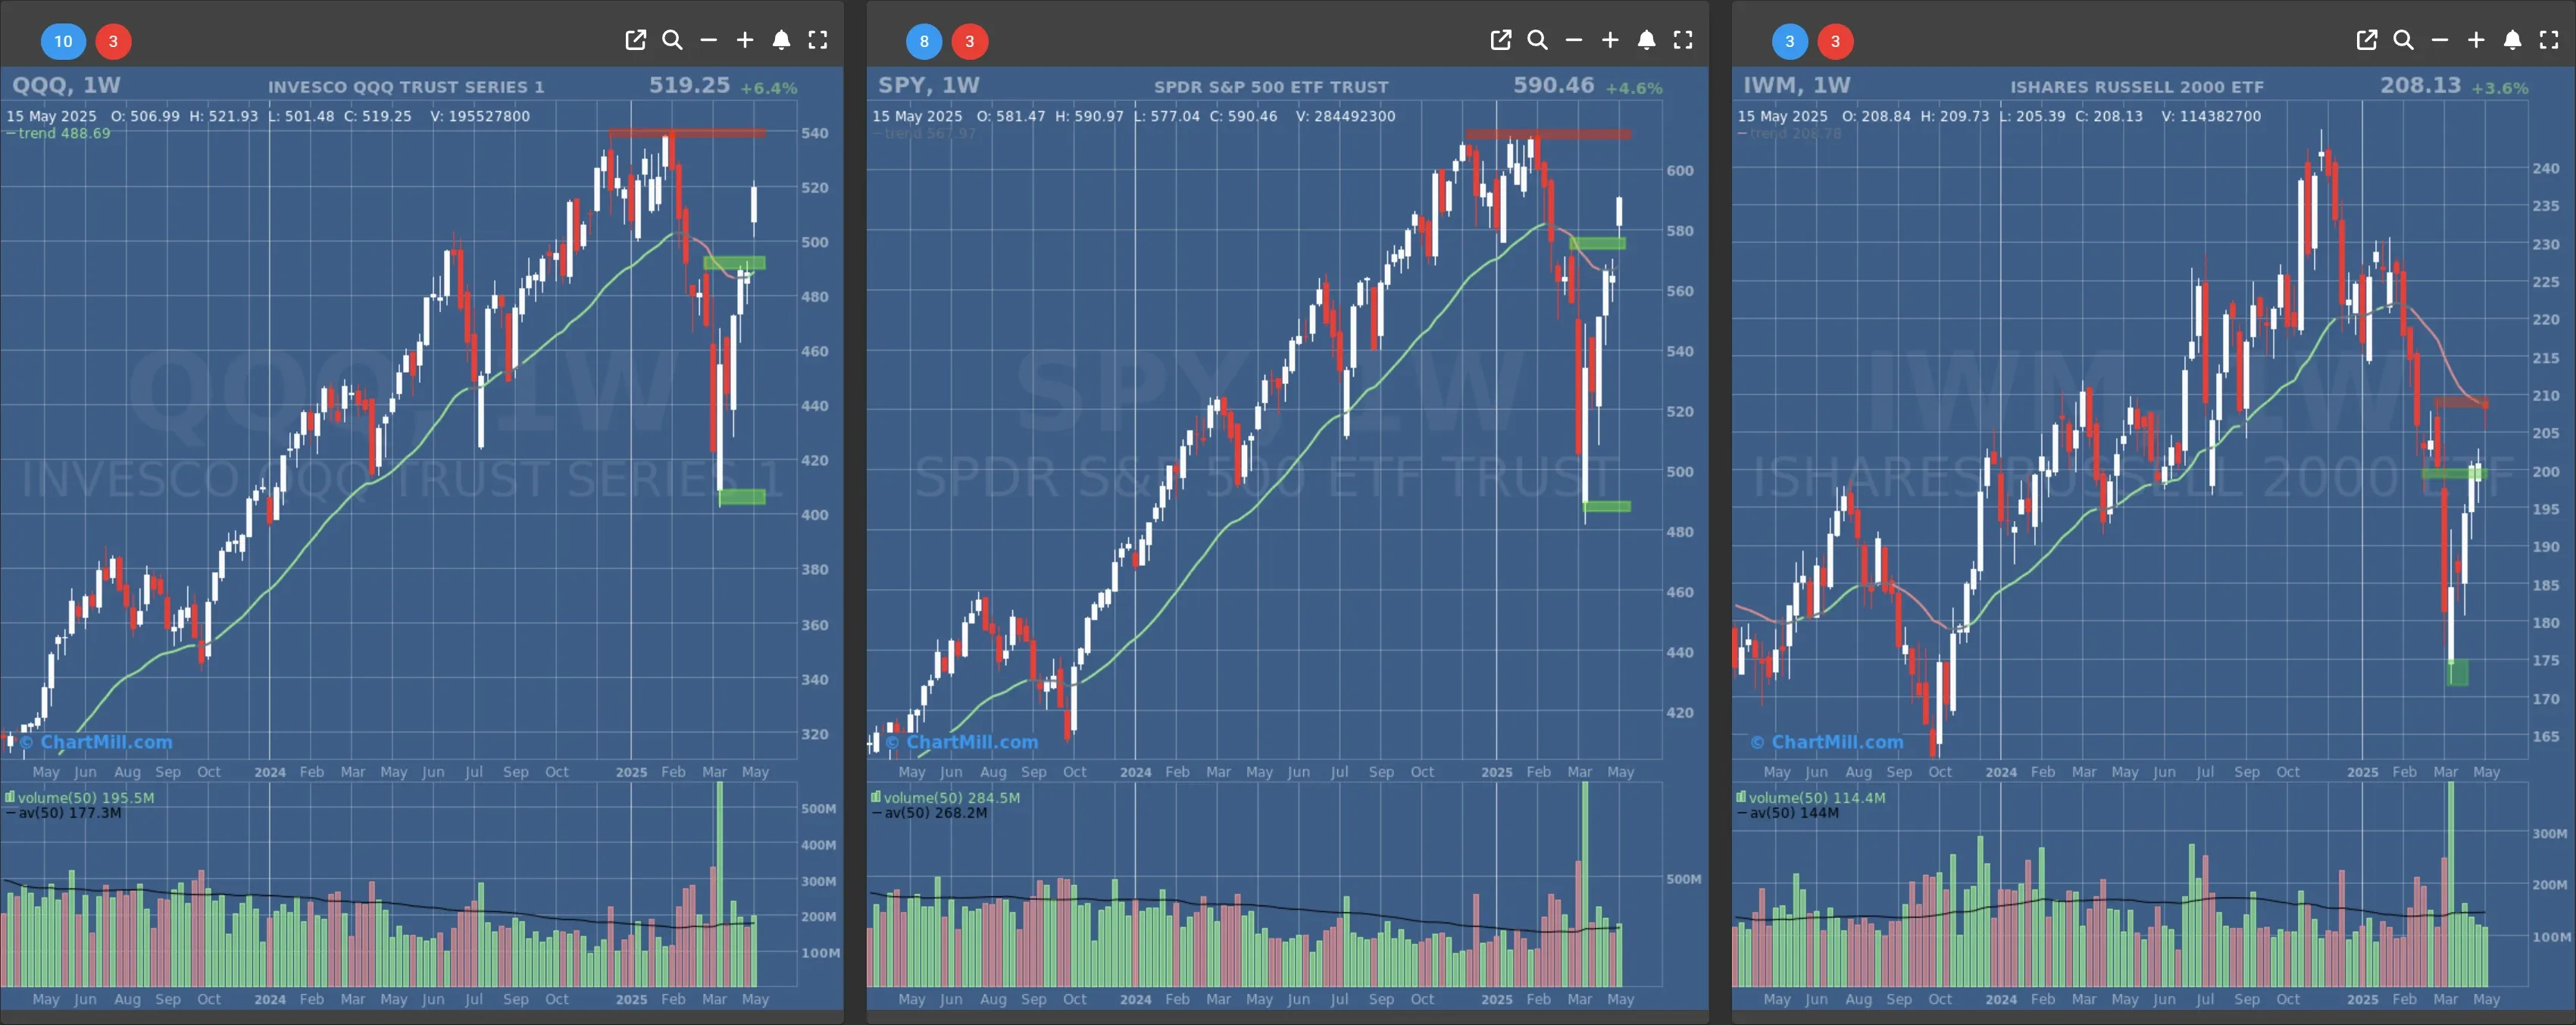The width and height of the screenshot is (2576, 1025).
Task: Click the +6.4% change on QQQ
Action: [x=769, y=88]
